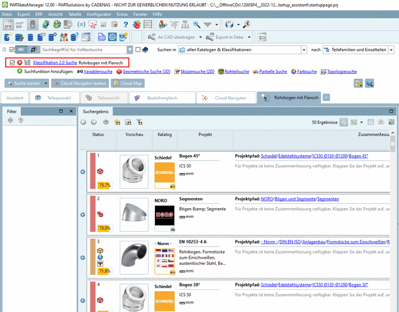The image size is (399, 312).
Task: Open the Datei menu
Action: pos(7,14)
